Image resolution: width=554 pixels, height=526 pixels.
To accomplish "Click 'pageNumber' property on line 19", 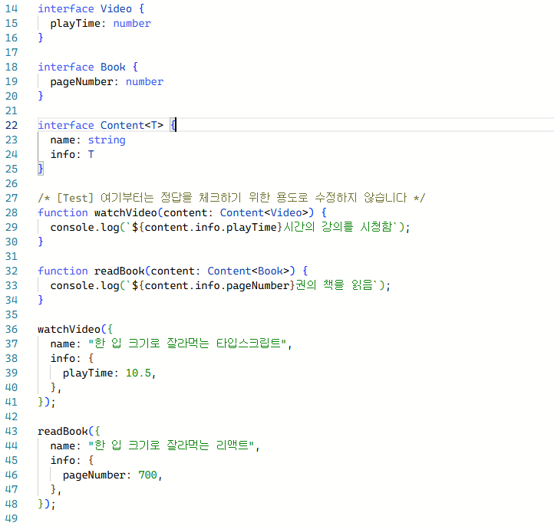I will click(81, 81).
